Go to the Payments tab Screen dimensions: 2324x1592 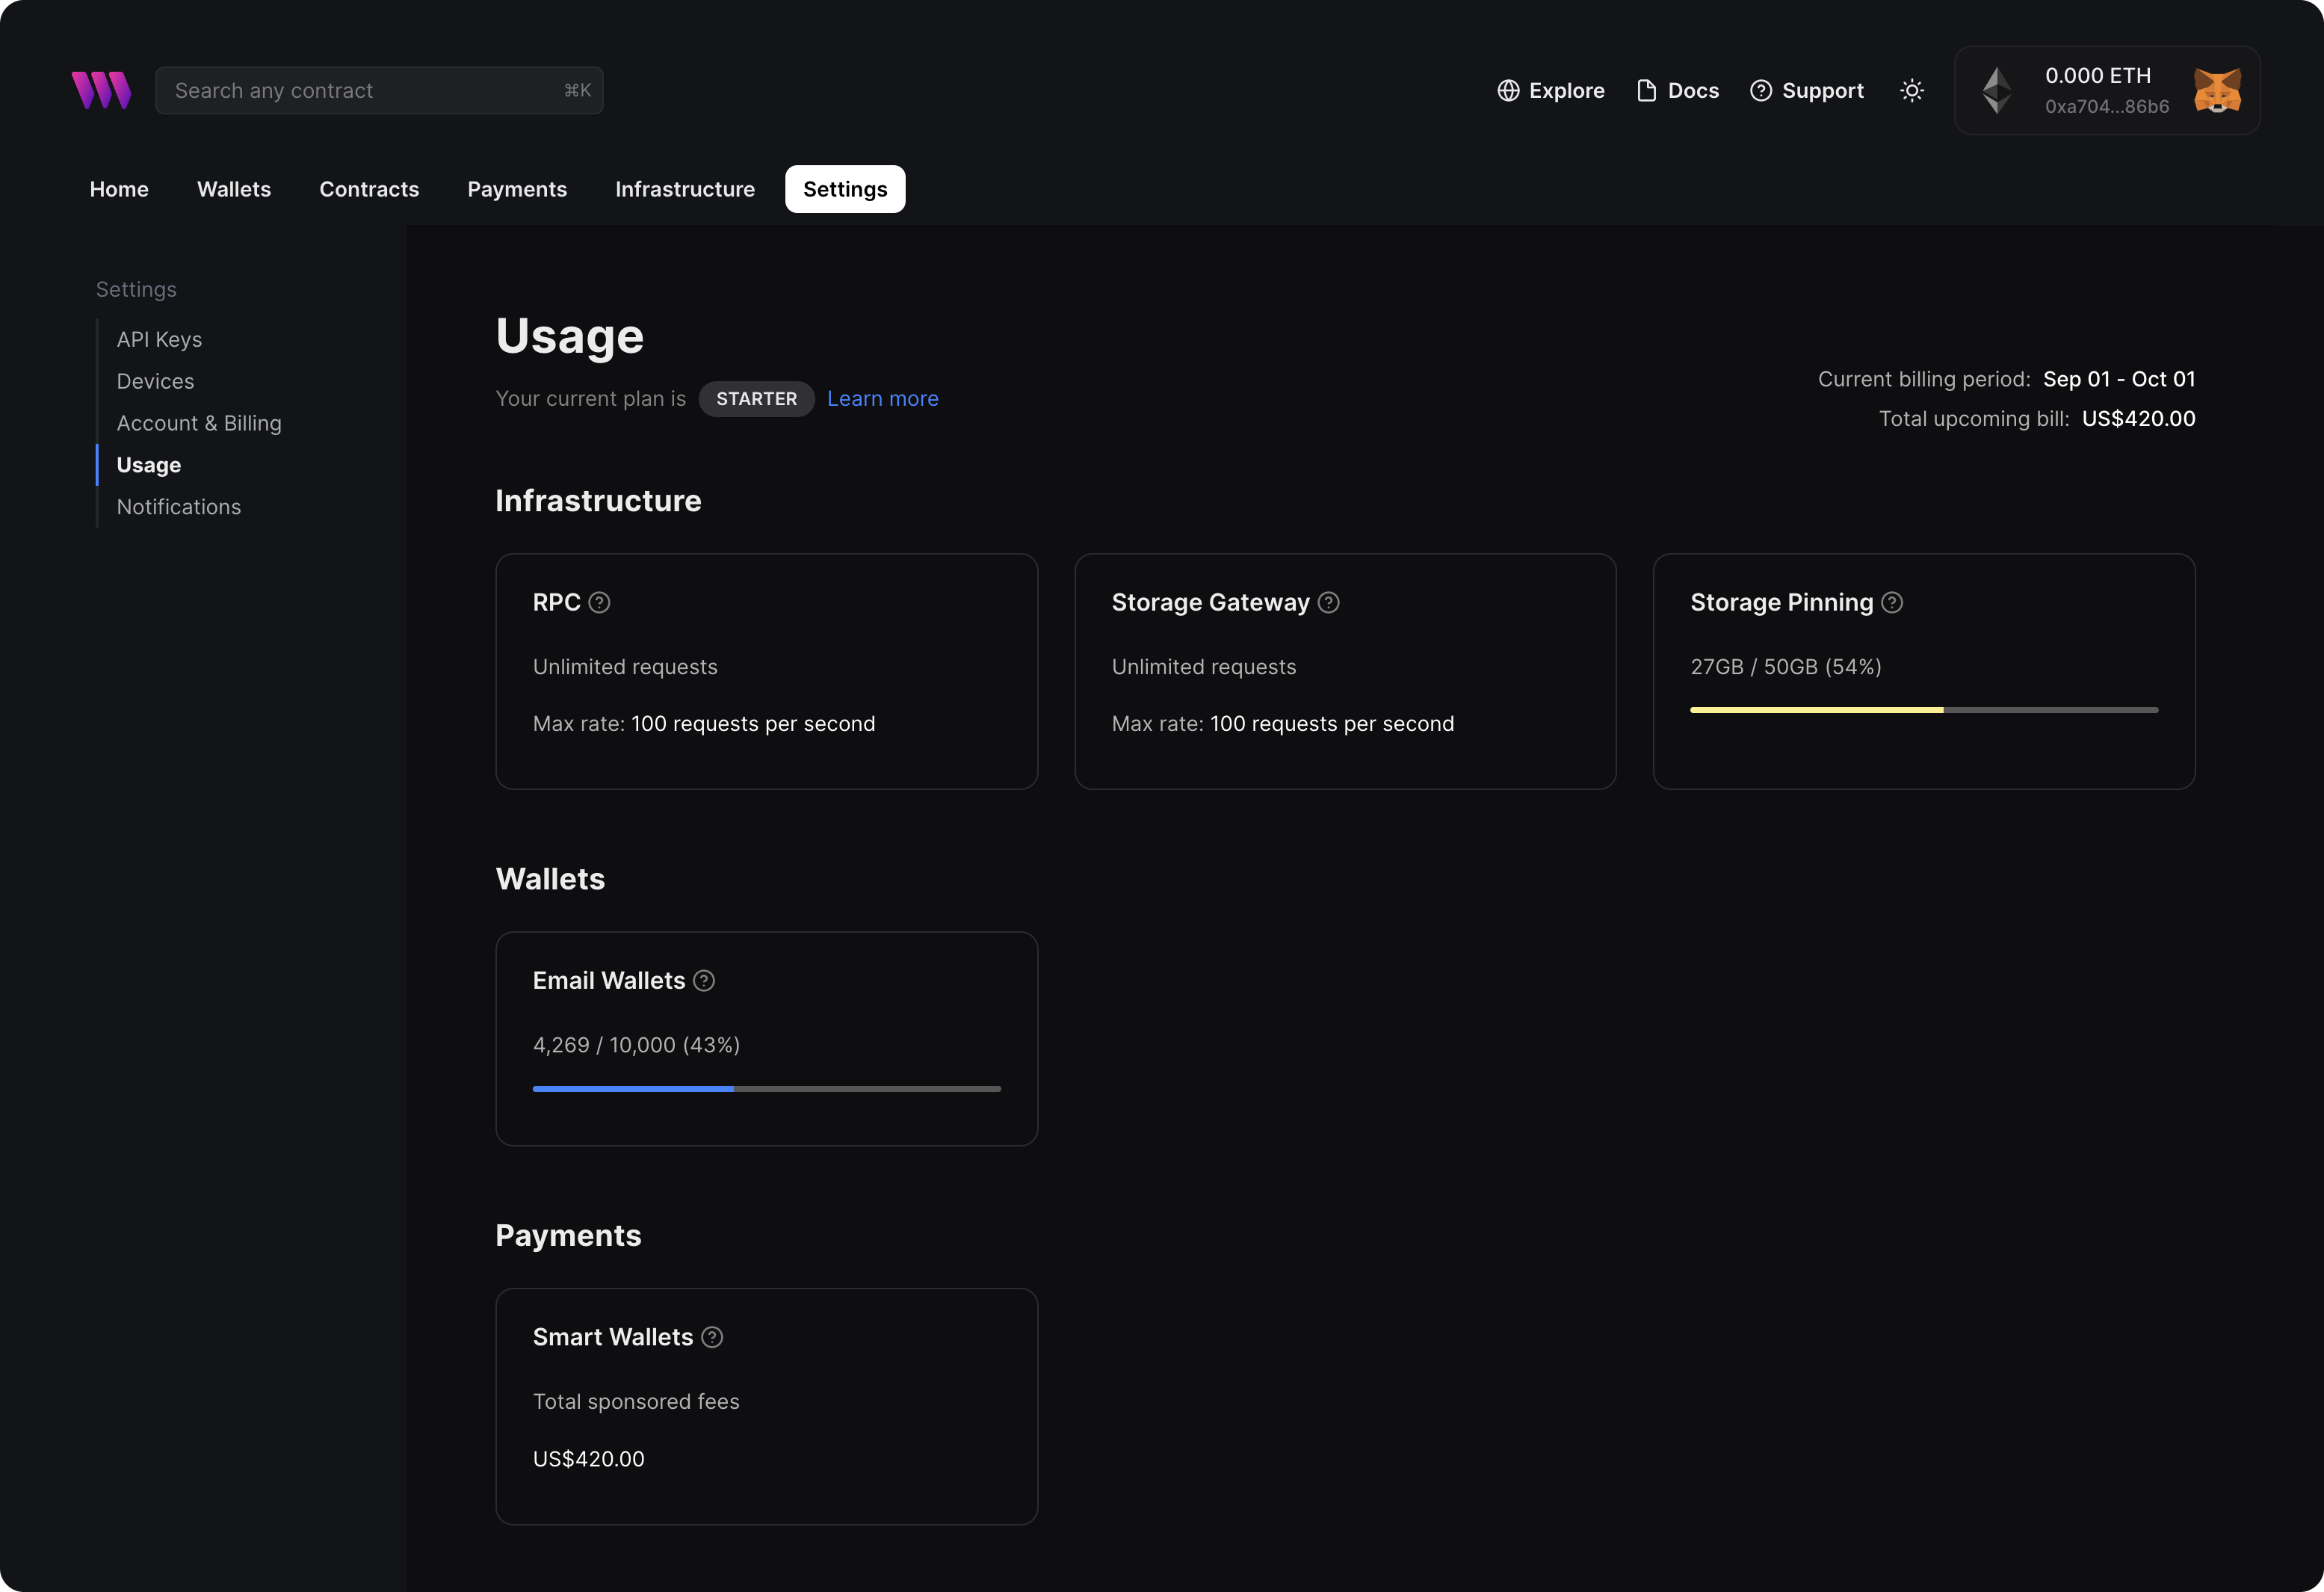coord(517,190)
